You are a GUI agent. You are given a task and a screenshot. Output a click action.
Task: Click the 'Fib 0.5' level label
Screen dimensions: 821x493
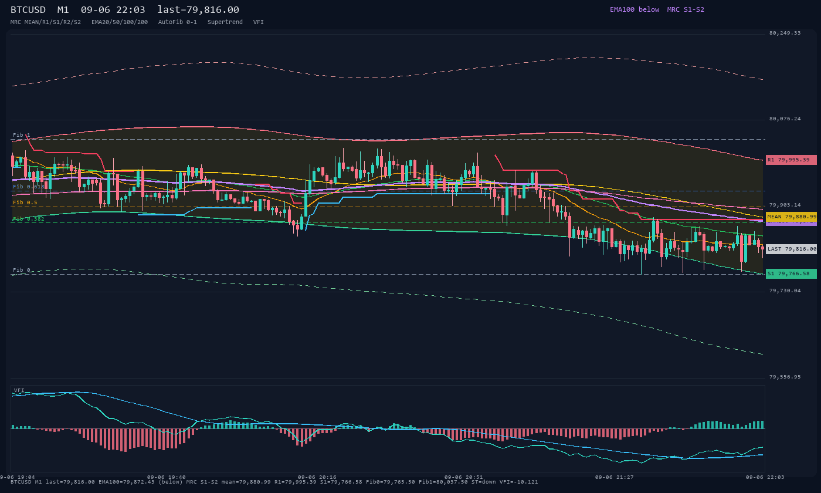click(x=25, y=202)
